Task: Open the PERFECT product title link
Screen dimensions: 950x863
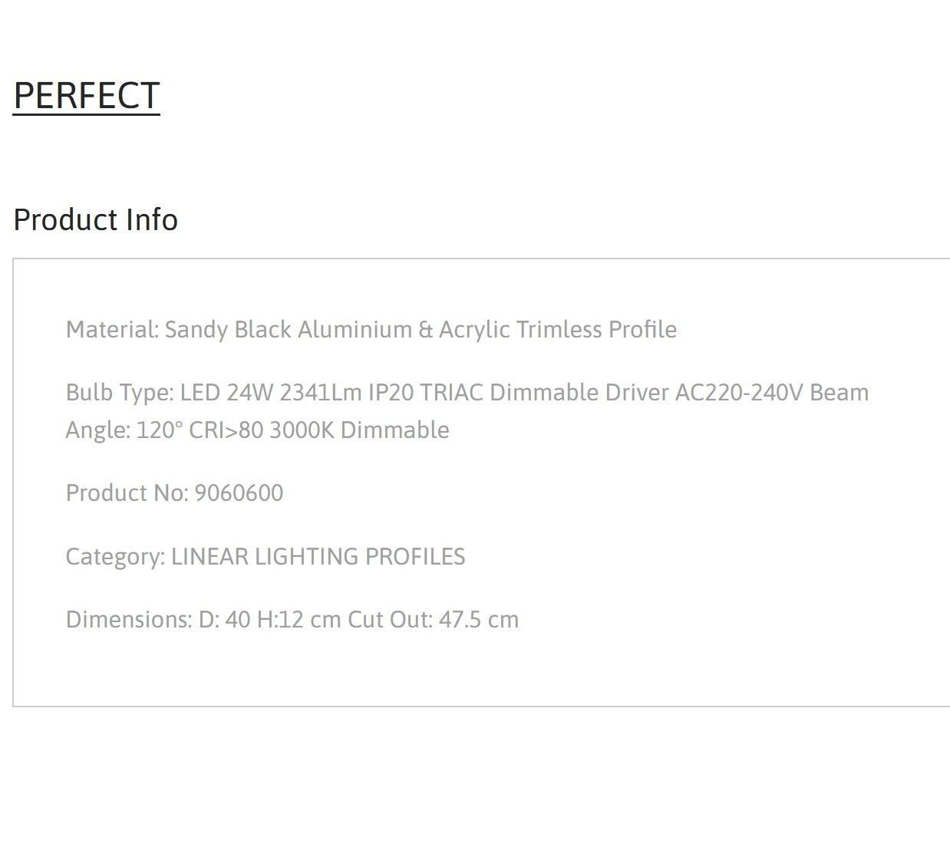Action: point(87,96)
